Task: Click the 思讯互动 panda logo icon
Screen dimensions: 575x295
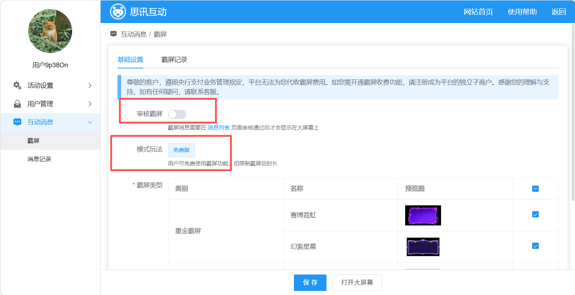Action: (118, 12)
